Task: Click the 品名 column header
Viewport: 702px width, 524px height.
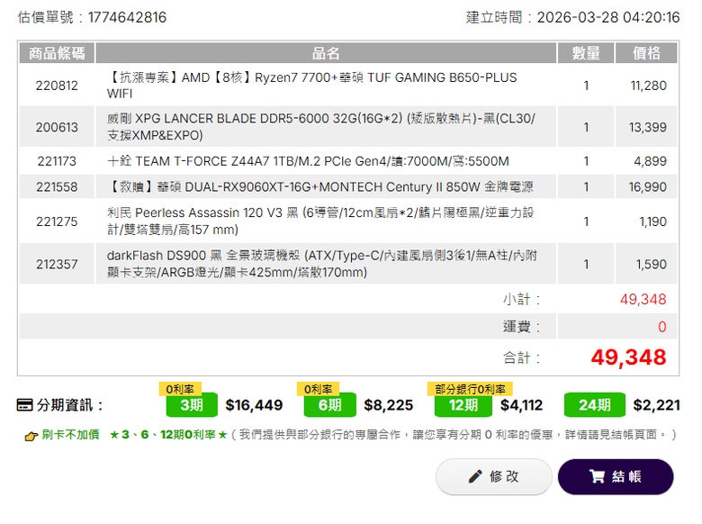Action: [326, 53]
